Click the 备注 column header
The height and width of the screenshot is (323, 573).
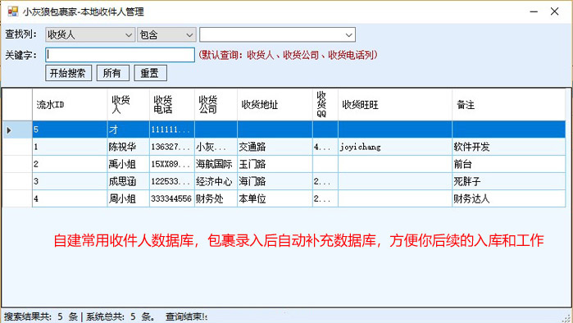[x=509, y=104]
